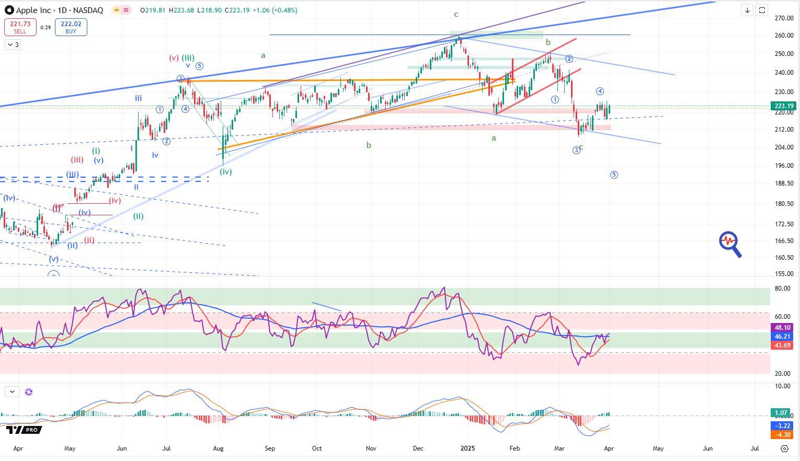This screenshot has width=800, height=461.
Task: Click the 10.00 label on the MACD scale
Action: tap(782, 386)
